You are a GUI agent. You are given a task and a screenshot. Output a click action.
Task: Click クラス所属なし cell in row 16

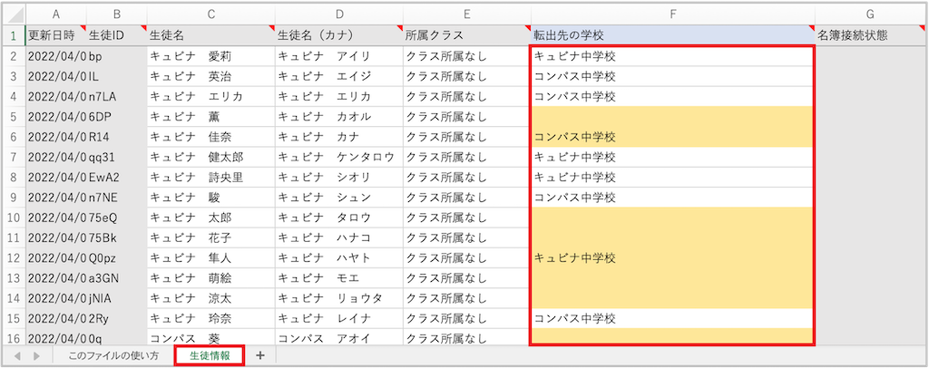pos(467,338)
